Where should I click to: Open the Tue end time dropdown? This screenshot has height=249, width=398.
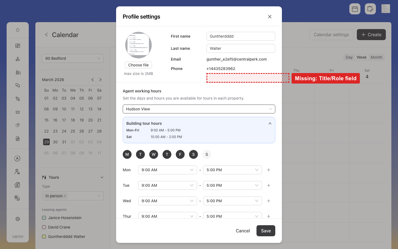[x=232, y=185]
